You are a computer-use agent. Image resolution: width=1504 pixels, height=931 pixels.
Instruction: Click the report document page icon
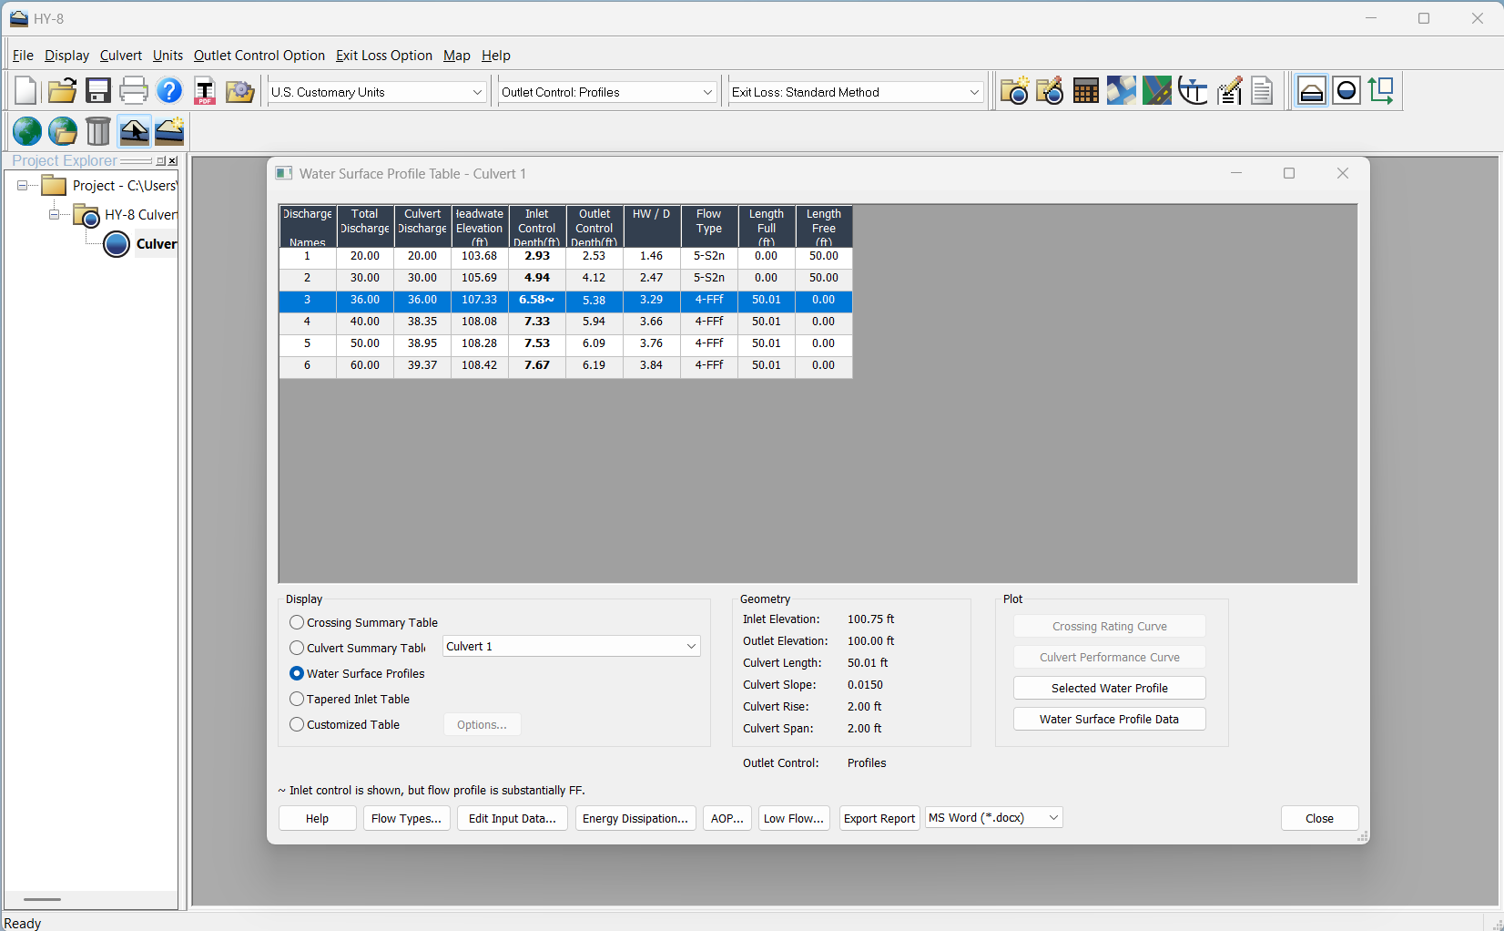tap(1262, 91)
